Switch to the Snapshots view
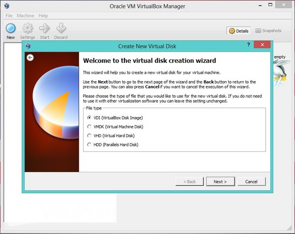 tap(268, 30)
